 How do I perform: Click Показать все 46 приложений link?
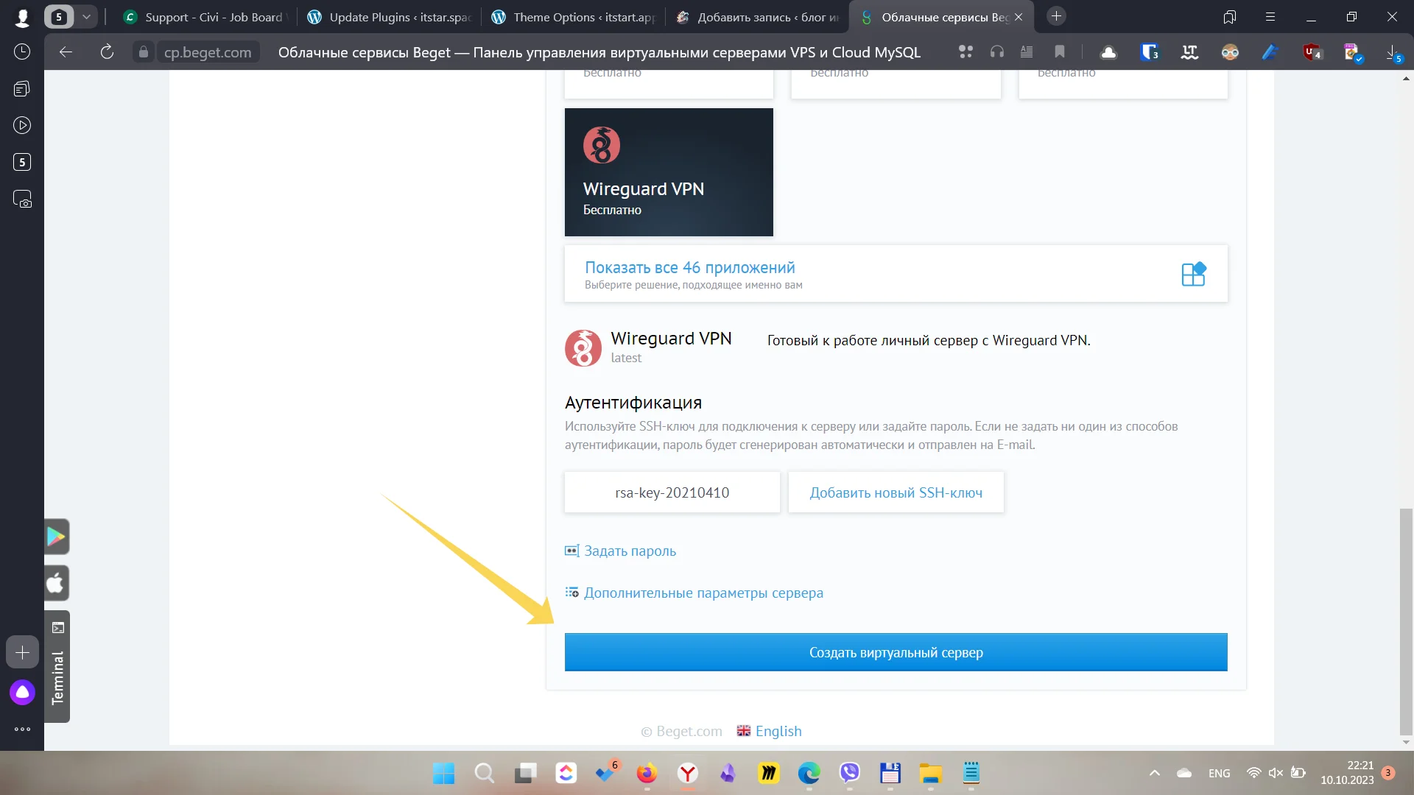(x=690, y=267)
